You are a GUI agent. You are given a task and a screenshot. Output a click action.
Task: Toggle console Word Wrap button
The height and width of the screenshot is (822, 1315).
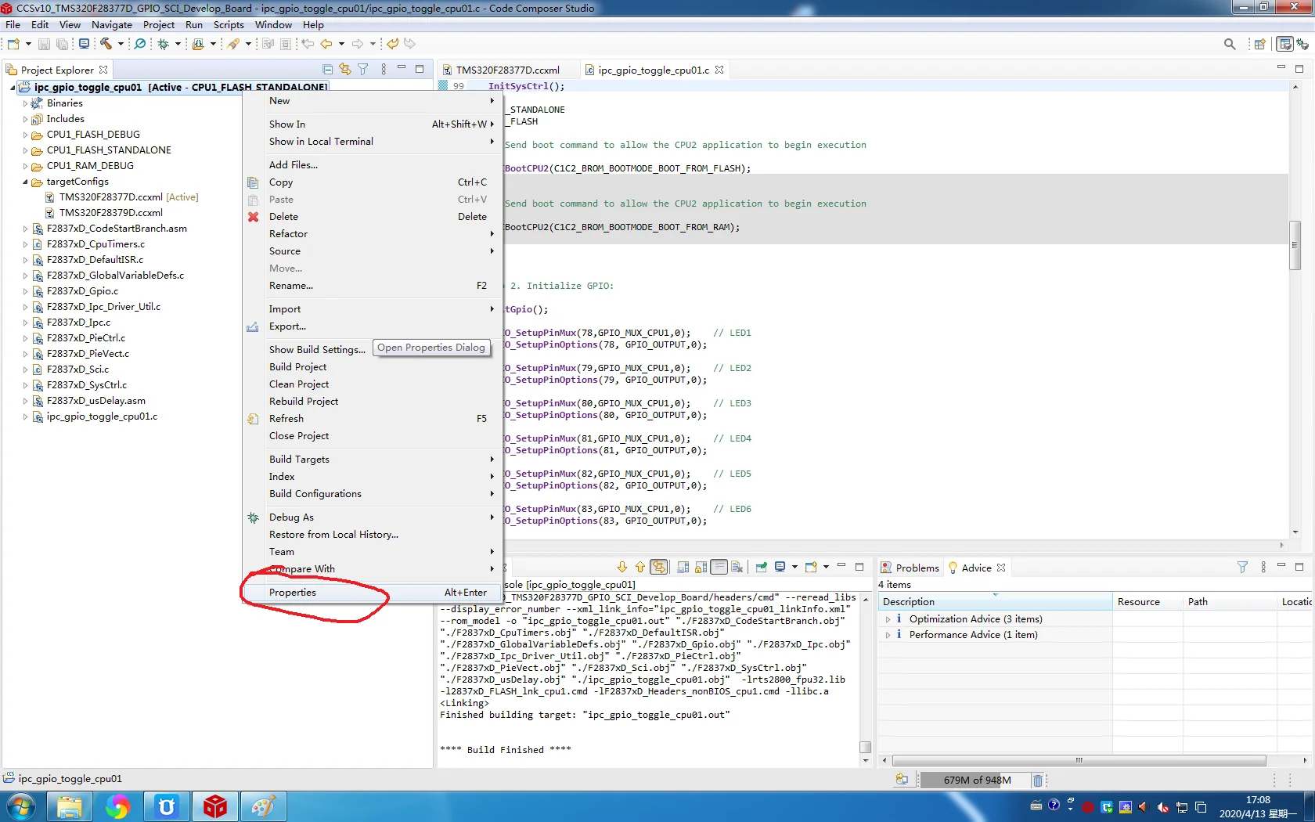click(x=719, y=567)
